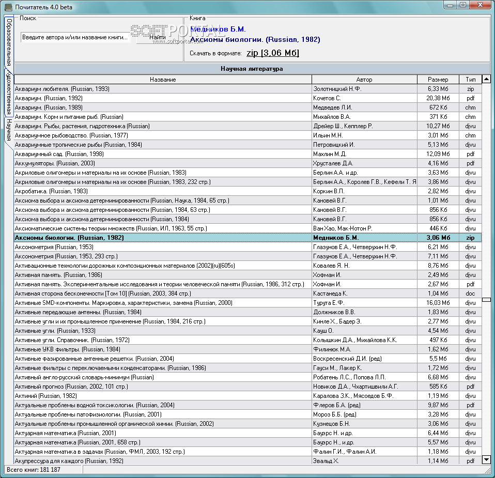Select Активные фазированные антенные решетки row

[248, 359]
